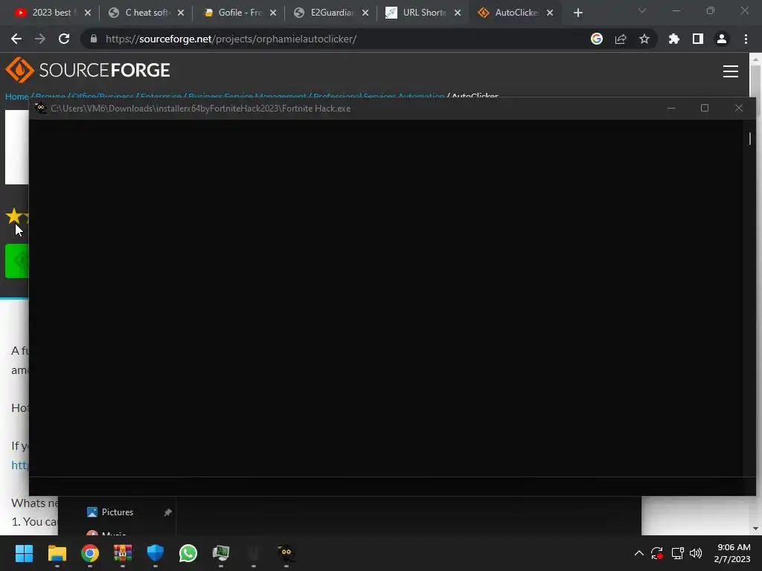Click the green download button
This screenshot has width=762, height=571.
click(16, 261)
